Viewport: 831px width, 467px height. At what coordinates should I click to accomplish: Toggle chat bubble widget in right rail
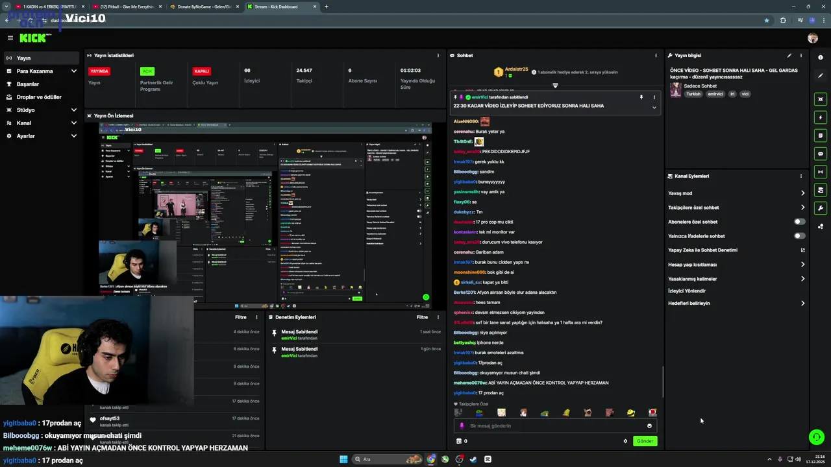pos(821,154)
